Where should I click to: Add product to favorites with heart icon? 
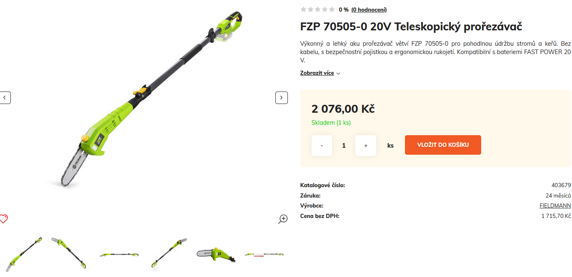point(4,219)
